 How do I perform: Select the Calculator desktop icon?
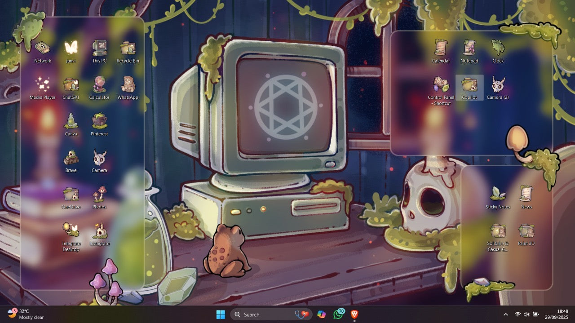coord(99,85)
